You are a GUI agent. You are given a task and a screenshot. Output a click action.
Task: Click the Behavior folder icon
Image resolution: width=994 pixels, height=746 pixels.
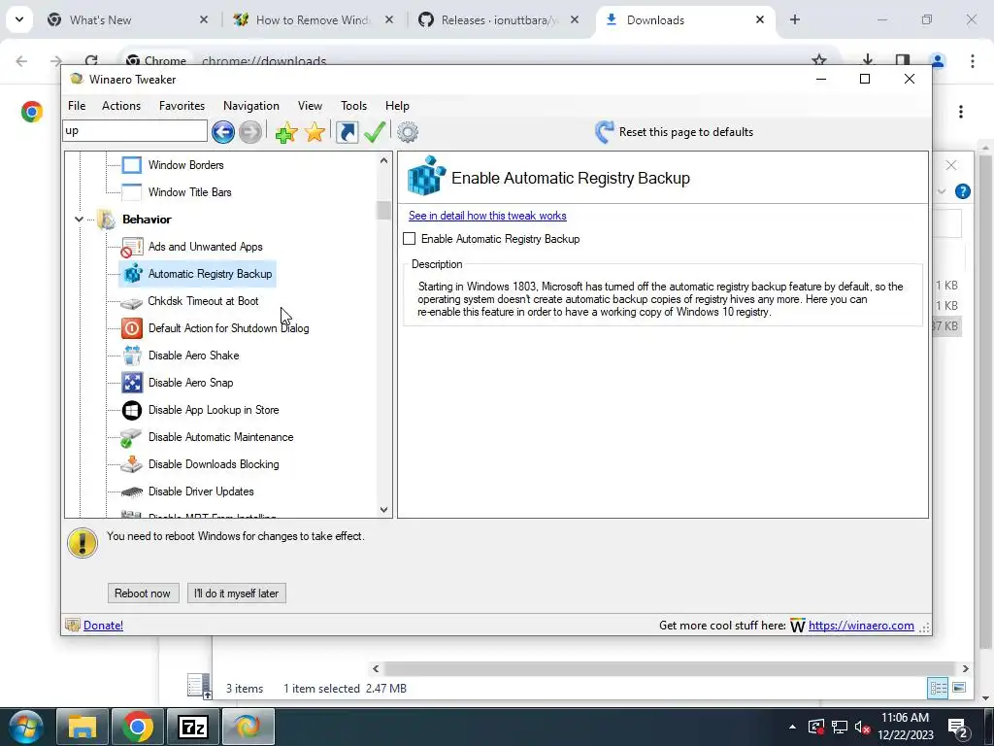click(x=106, y=220)
